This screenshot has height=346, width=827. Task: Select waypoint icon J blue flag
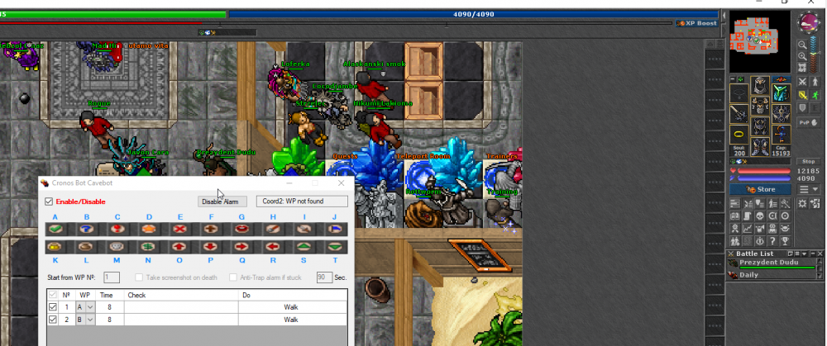point(334,229)
